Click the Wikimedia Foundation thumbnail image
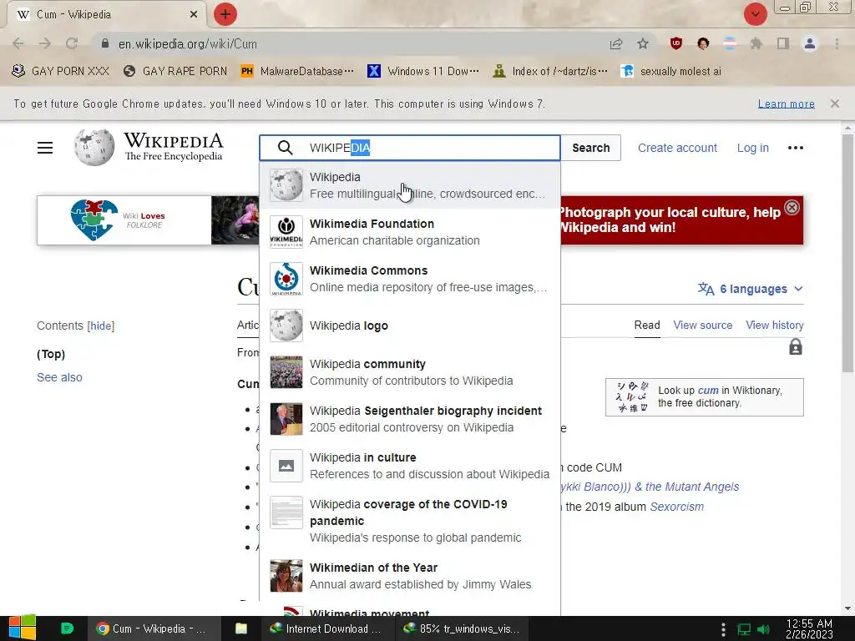The image size is (855, 641). (x=286, y=232)
